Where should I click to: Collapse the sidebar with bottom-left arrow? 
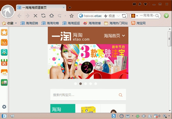[x=4, y=116]
